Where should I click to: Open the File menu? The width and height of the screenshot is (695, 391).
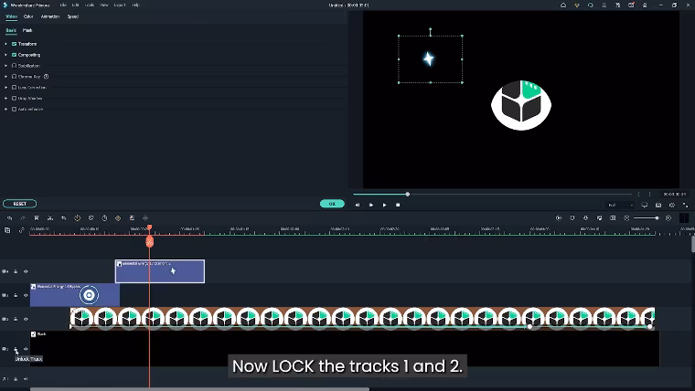pos(63,5)
